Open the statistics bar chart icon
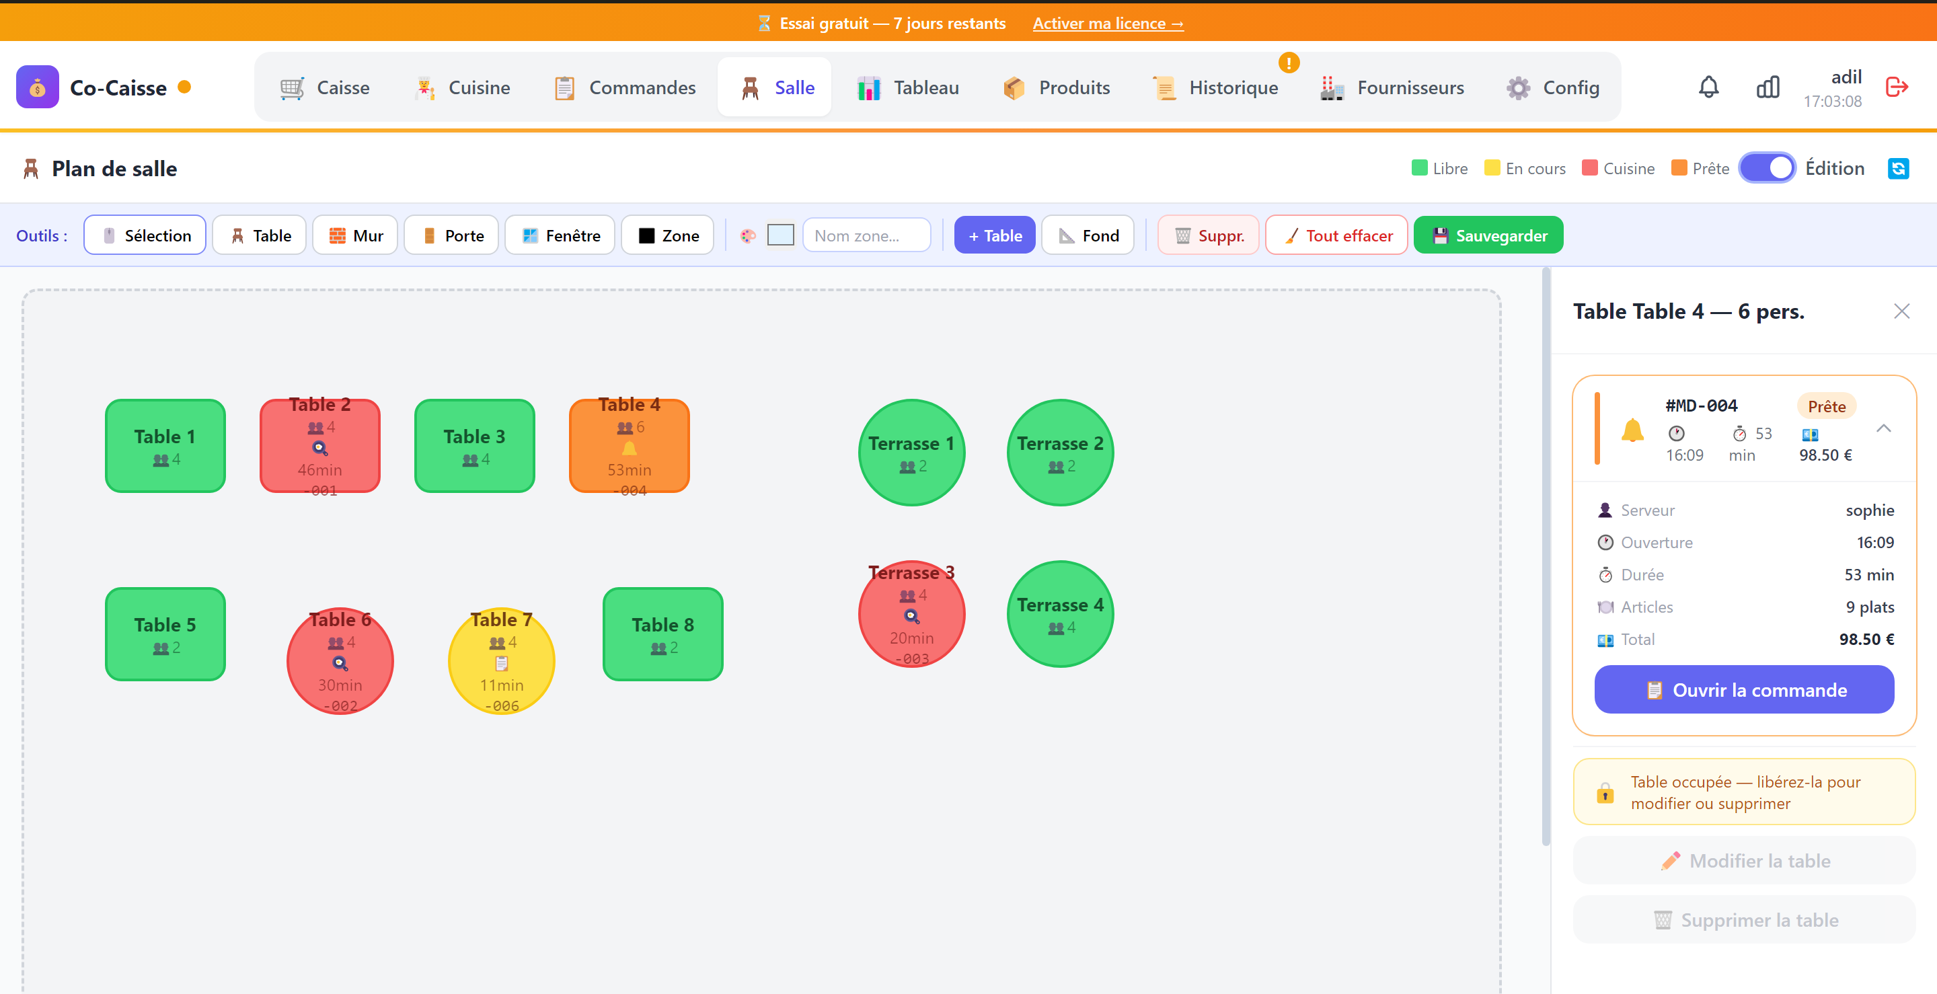 1768,87
